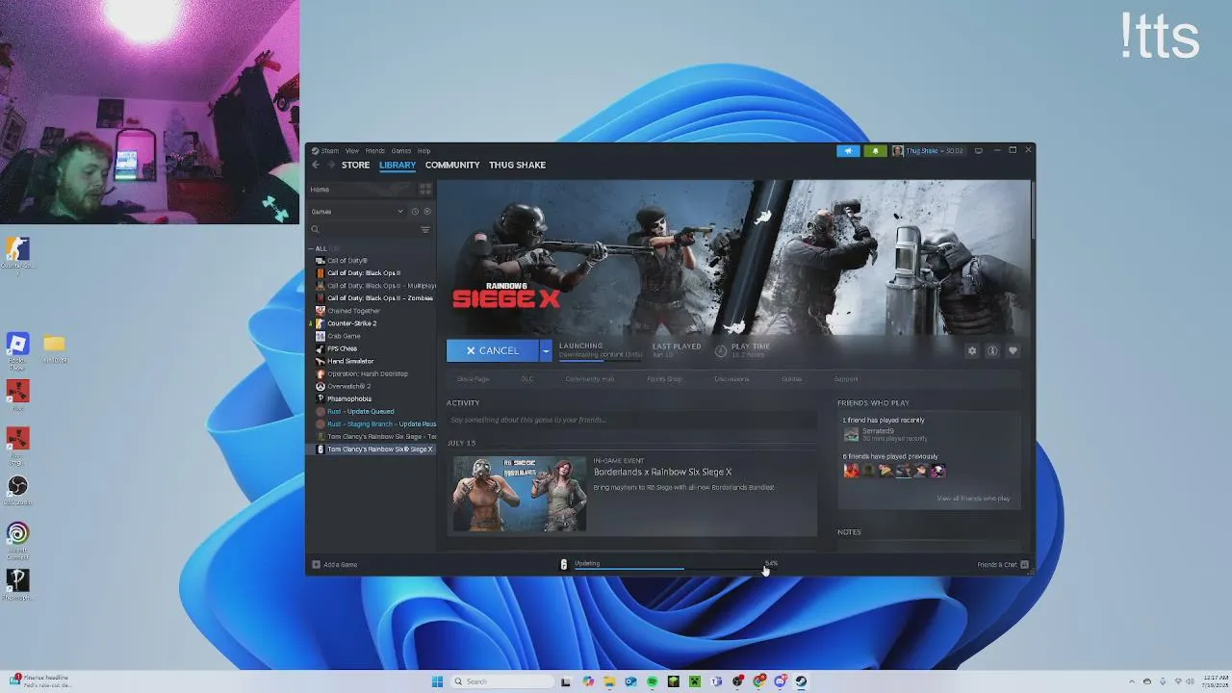Go back with the Steam back arrow
Screen dimensions: 1232x693
(x=316, y=166)
